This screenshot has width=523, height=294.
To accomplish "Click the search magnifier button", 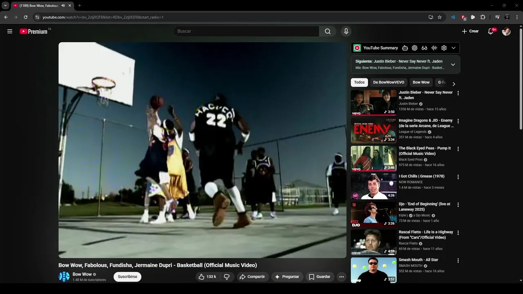I will tap(328, 31).
